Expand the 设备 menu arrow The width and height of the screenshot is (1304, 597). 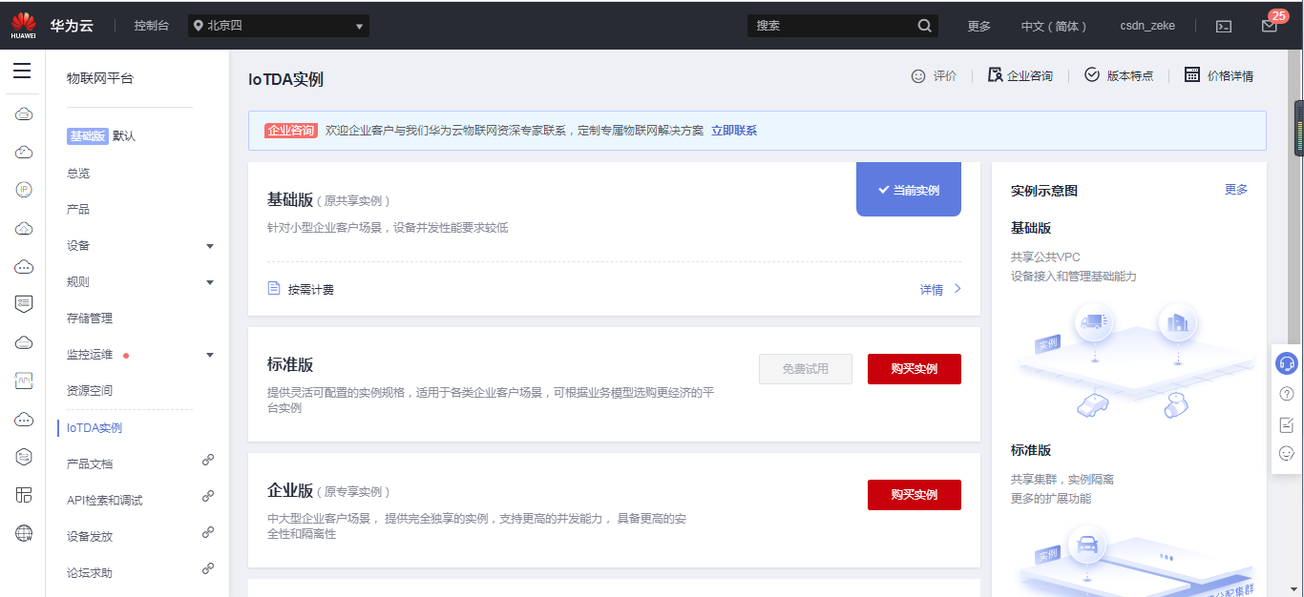(210, 246)
